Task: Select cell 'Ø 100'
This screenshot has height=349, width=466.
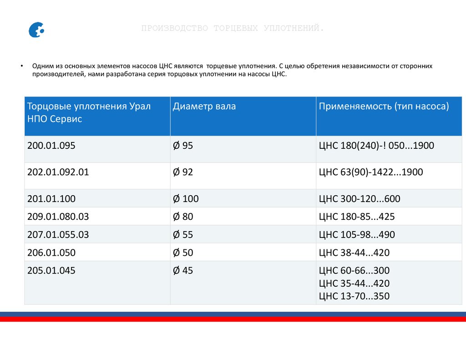Action: pos(243,198)
